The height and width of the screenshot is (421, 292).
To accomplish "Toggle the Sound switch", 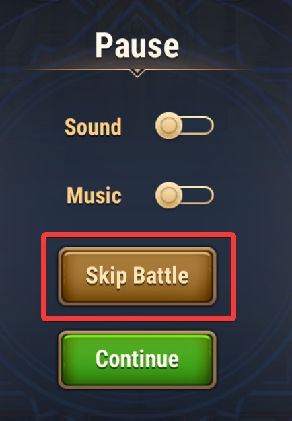I will tap(184, 126).
